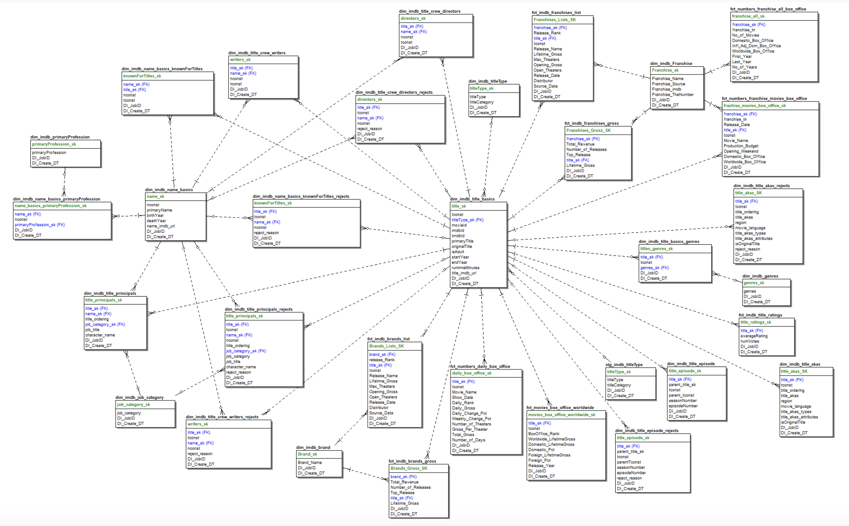Click movie_language in dim_imdb_title_akas_rejects
The image size is (849, 526).
coord(750,228)
